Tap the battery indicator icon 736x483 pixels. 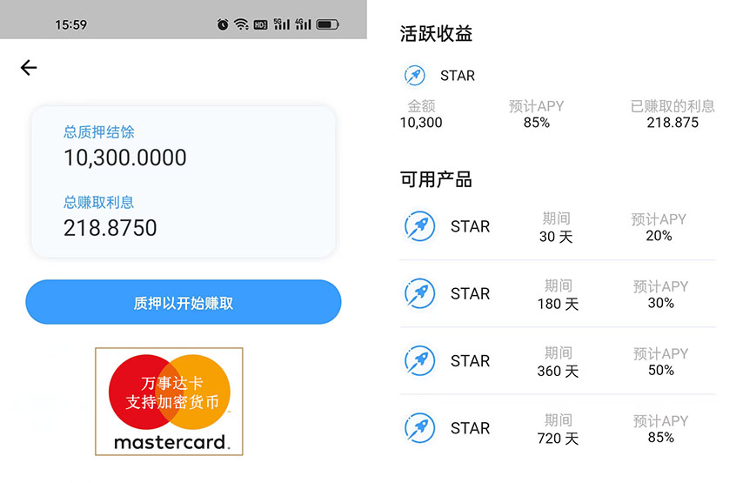[328, 24]
